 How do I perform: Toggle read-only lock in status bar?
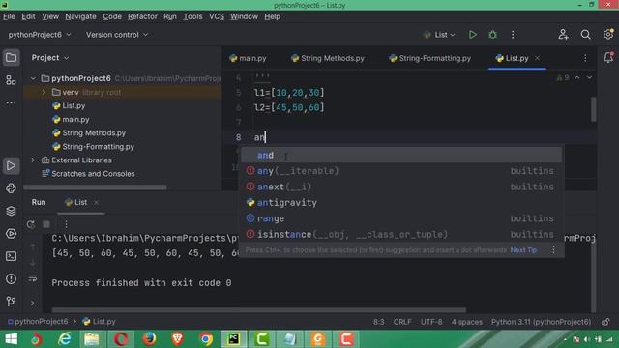(x=605, y=322)
